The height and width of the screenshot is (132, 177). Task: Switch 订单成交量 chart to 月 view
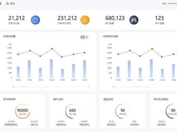87,37
